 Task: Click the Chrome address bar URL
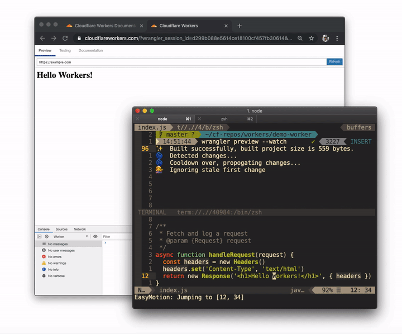point(189,38)
